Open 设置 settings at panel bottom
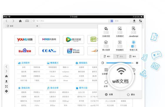 (109, 94)
